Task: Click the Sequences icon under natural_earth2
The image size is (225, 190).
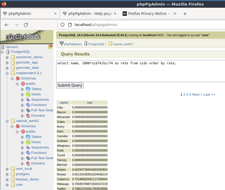Action: [28, 147]
